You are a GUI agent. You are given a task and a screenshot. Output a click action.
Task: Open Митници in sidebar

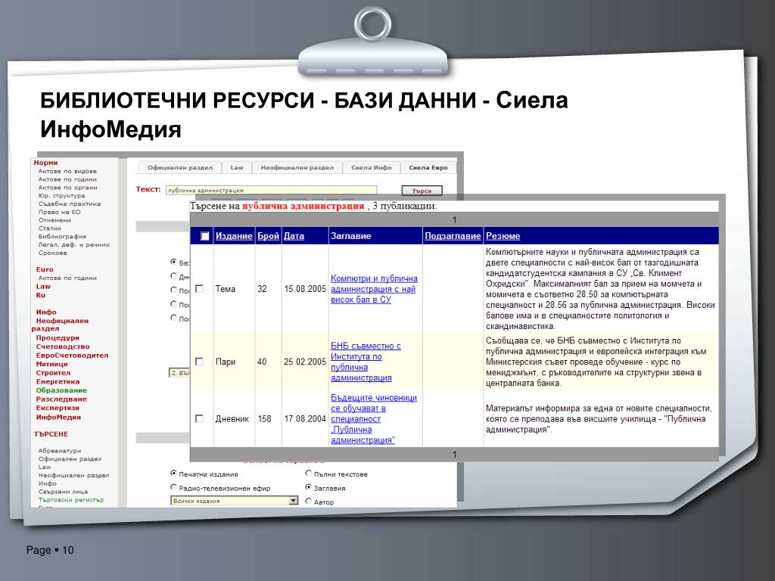(52, 364)
